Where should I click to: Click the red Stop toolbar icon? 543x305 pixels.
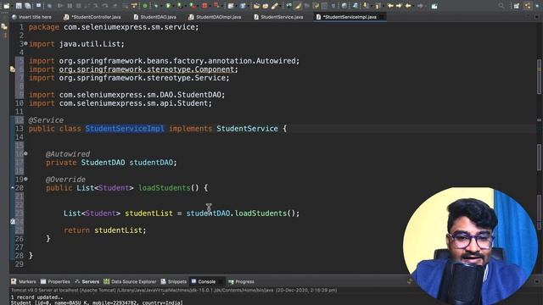(x=204, y=6)
